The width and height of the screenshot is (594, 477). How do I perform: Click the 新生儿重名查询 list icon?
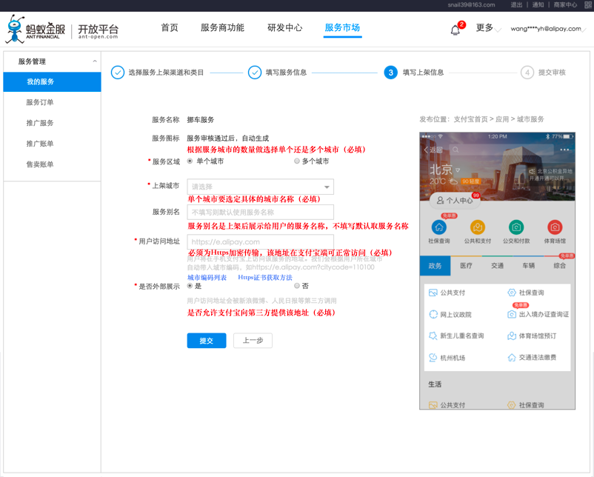pos(433,336)
